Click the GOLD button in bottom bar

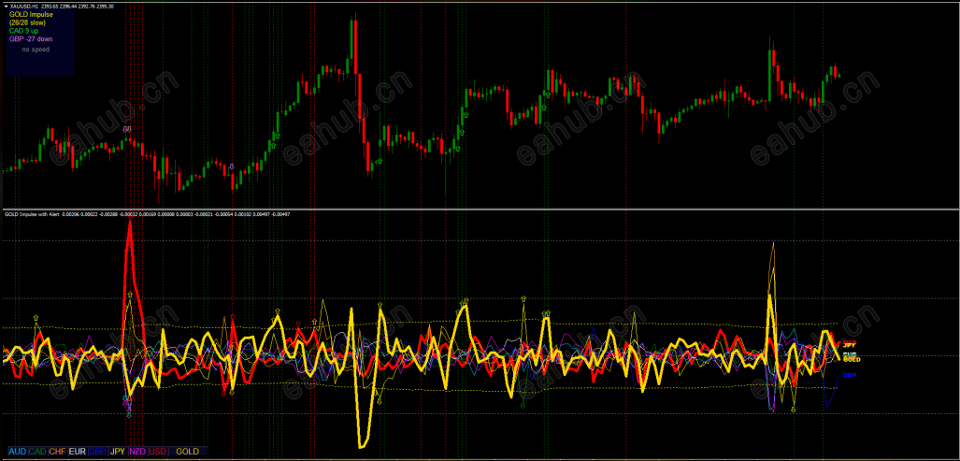pyautogui.click(x=188, y=452)
